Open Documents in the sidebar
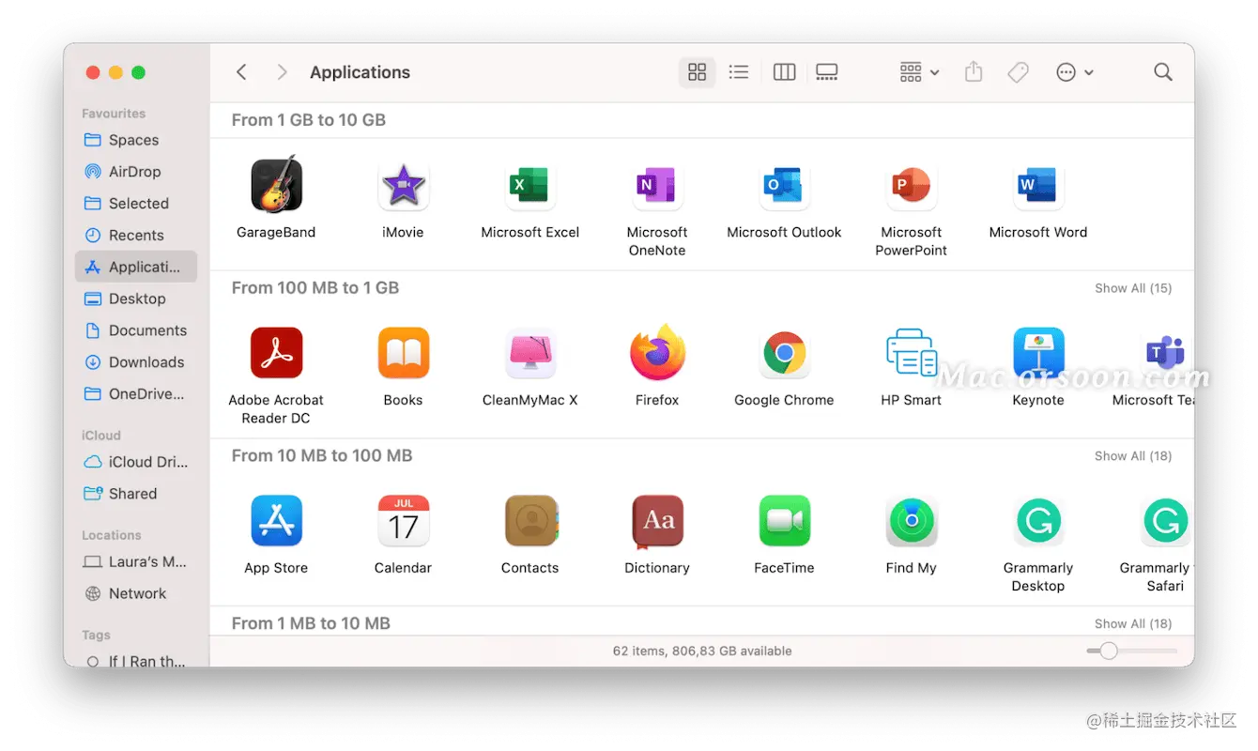Viewport: 1258px width, 751px height. point(136,330)
